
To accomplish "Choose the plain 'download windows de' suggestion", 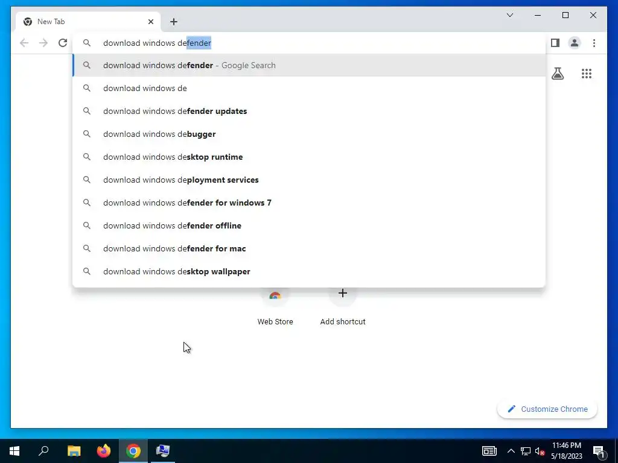I will point(309,88).
